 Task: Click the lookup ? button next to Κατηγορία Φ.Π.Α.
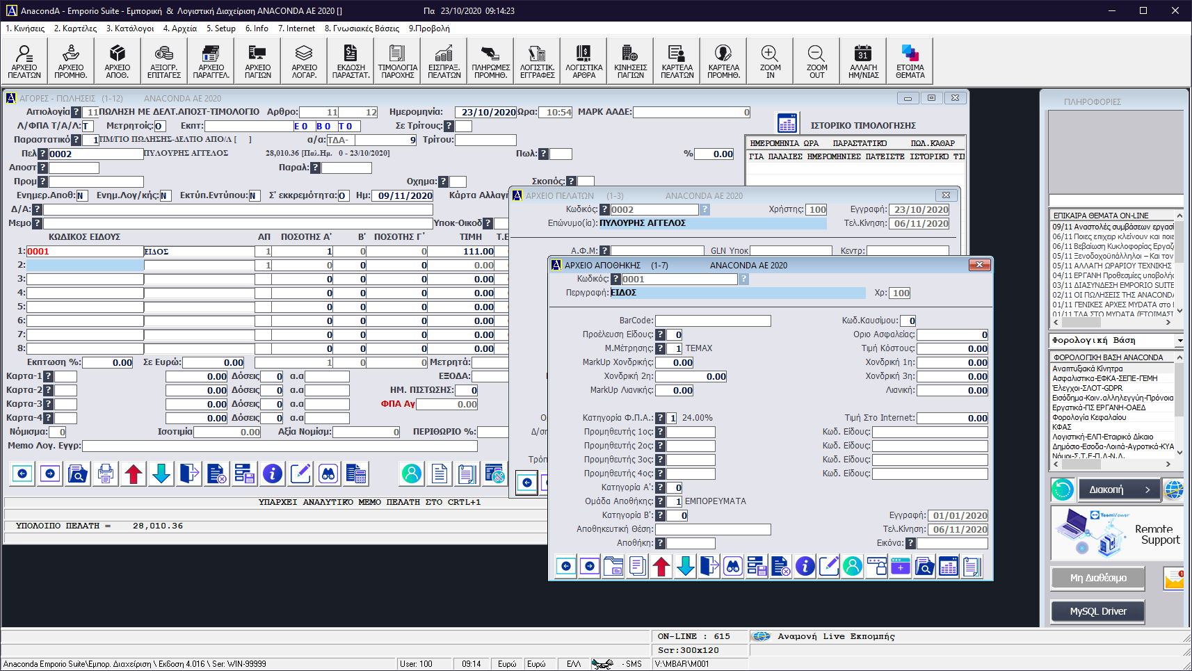coord(661,418)
